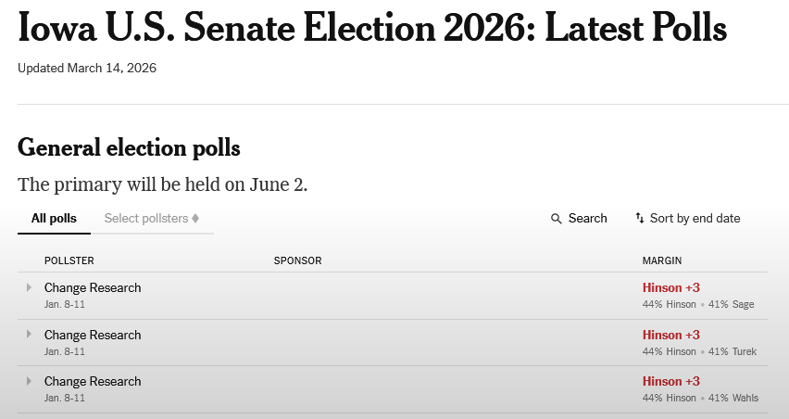
Task: Click the 44% Hinson 41% Turek result
Action: click(x=700, y=351)
